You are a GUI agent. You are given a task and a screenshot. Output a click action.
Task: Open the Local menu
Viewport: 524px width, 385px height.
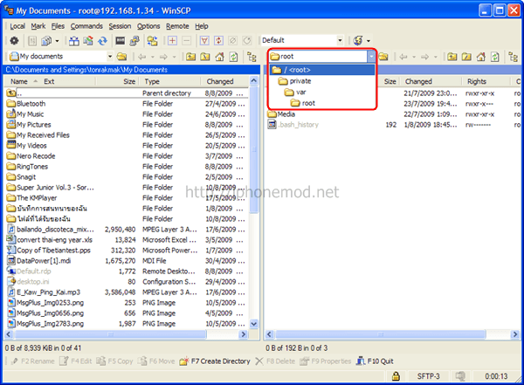(x=17, y=26)
